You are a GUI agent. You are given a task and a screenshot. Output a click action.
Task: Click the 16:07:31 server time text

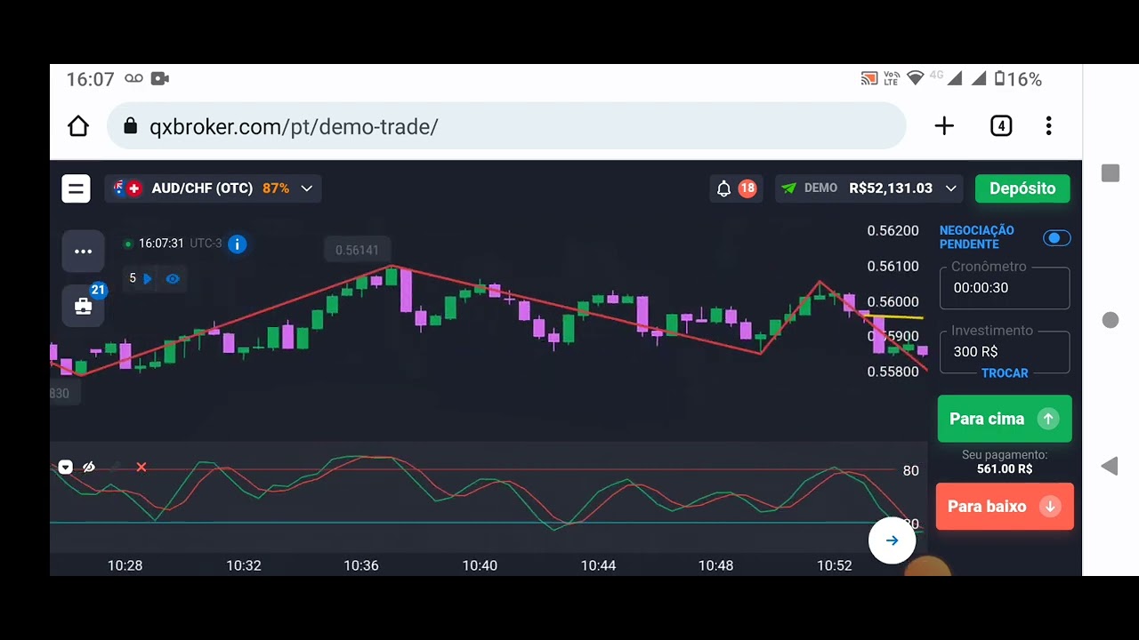click(161, 244)
